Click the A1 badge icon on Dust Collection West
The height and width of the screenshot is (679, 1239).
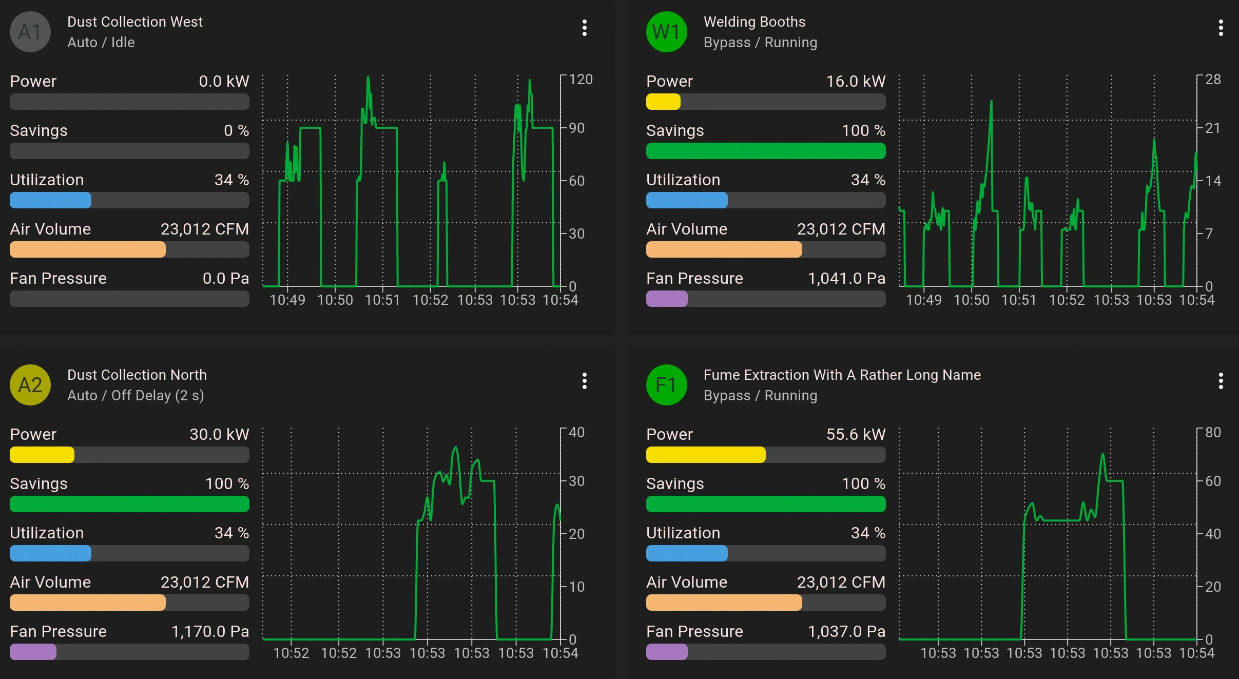click(29, 32)
